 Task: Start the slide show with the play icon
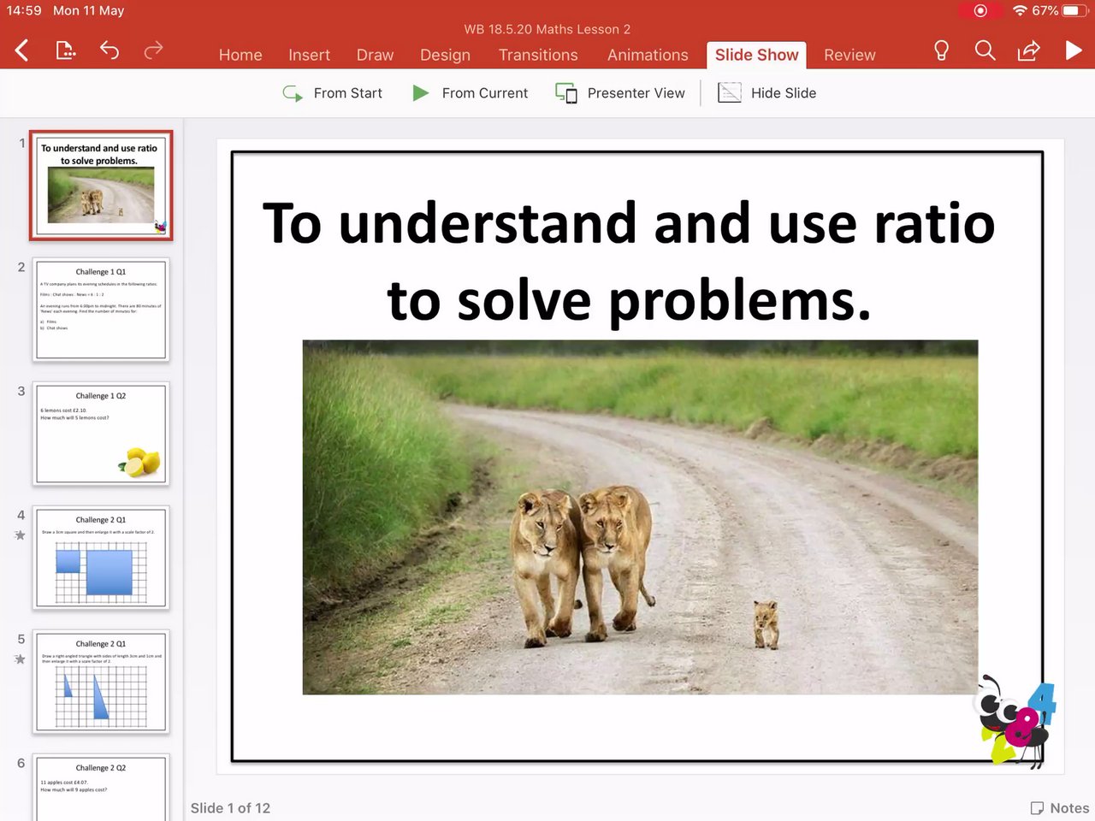click(1074, 50)
